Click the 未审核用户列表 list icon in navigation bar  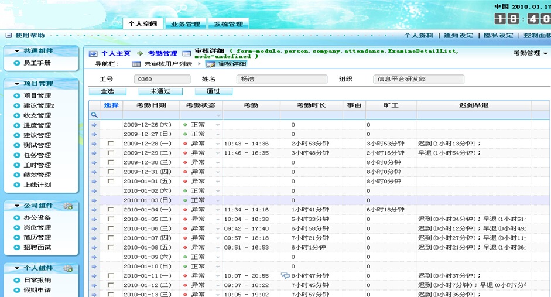click(136, 64)
